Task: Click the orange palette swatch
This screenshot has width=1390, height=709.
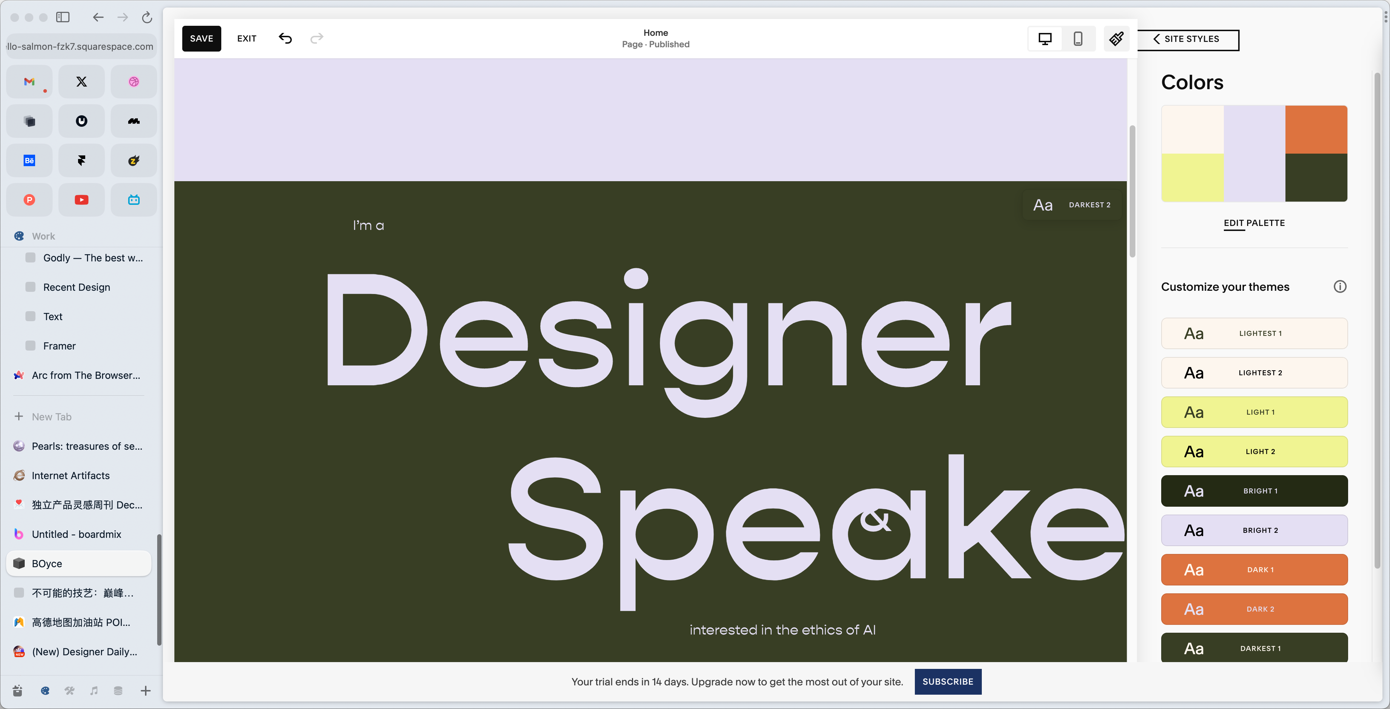Action: coord(1316,130)
